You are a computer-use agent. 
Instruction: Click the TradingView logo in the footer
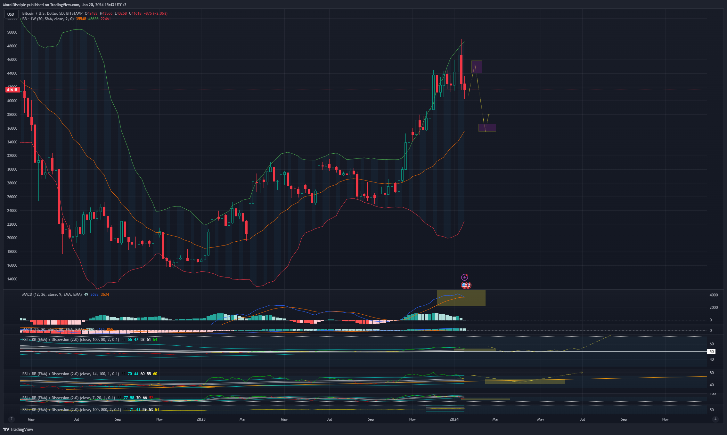[x=18, y=429]
